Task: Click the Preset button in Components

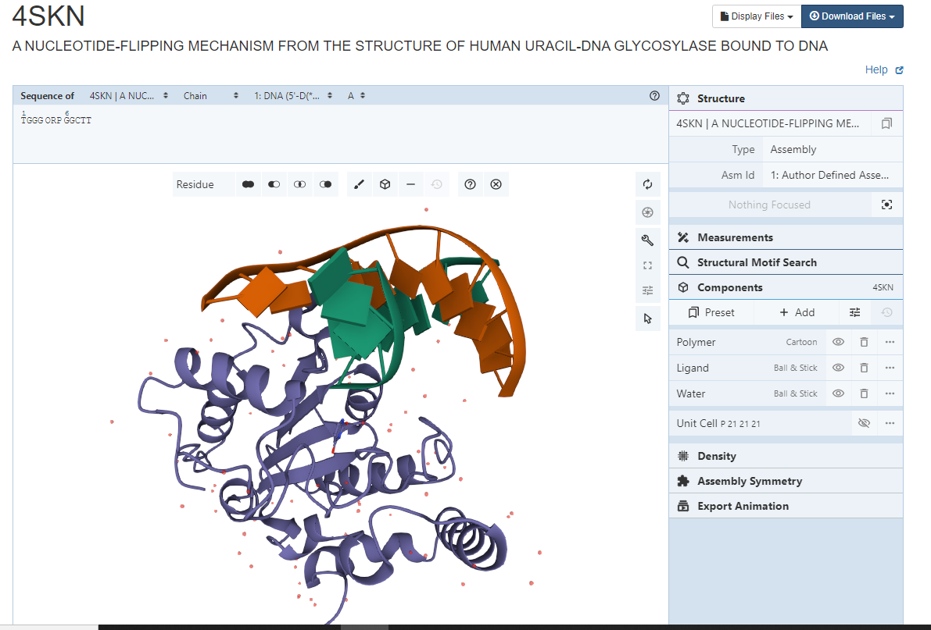Action: click(x=711, y=311)
